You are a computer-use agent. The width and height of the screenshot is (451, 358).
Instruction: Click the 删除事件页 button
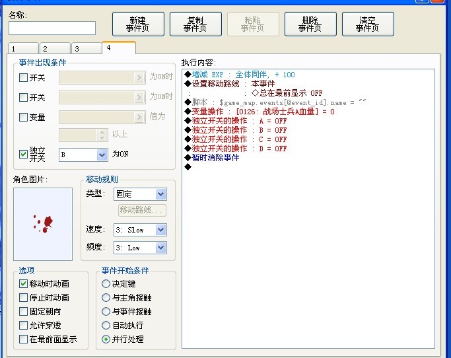pos(310,24)
